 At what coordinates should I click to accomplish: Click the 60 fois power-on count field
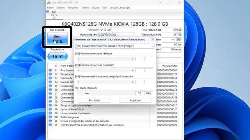pyautogui.click(x=172, y=45)
